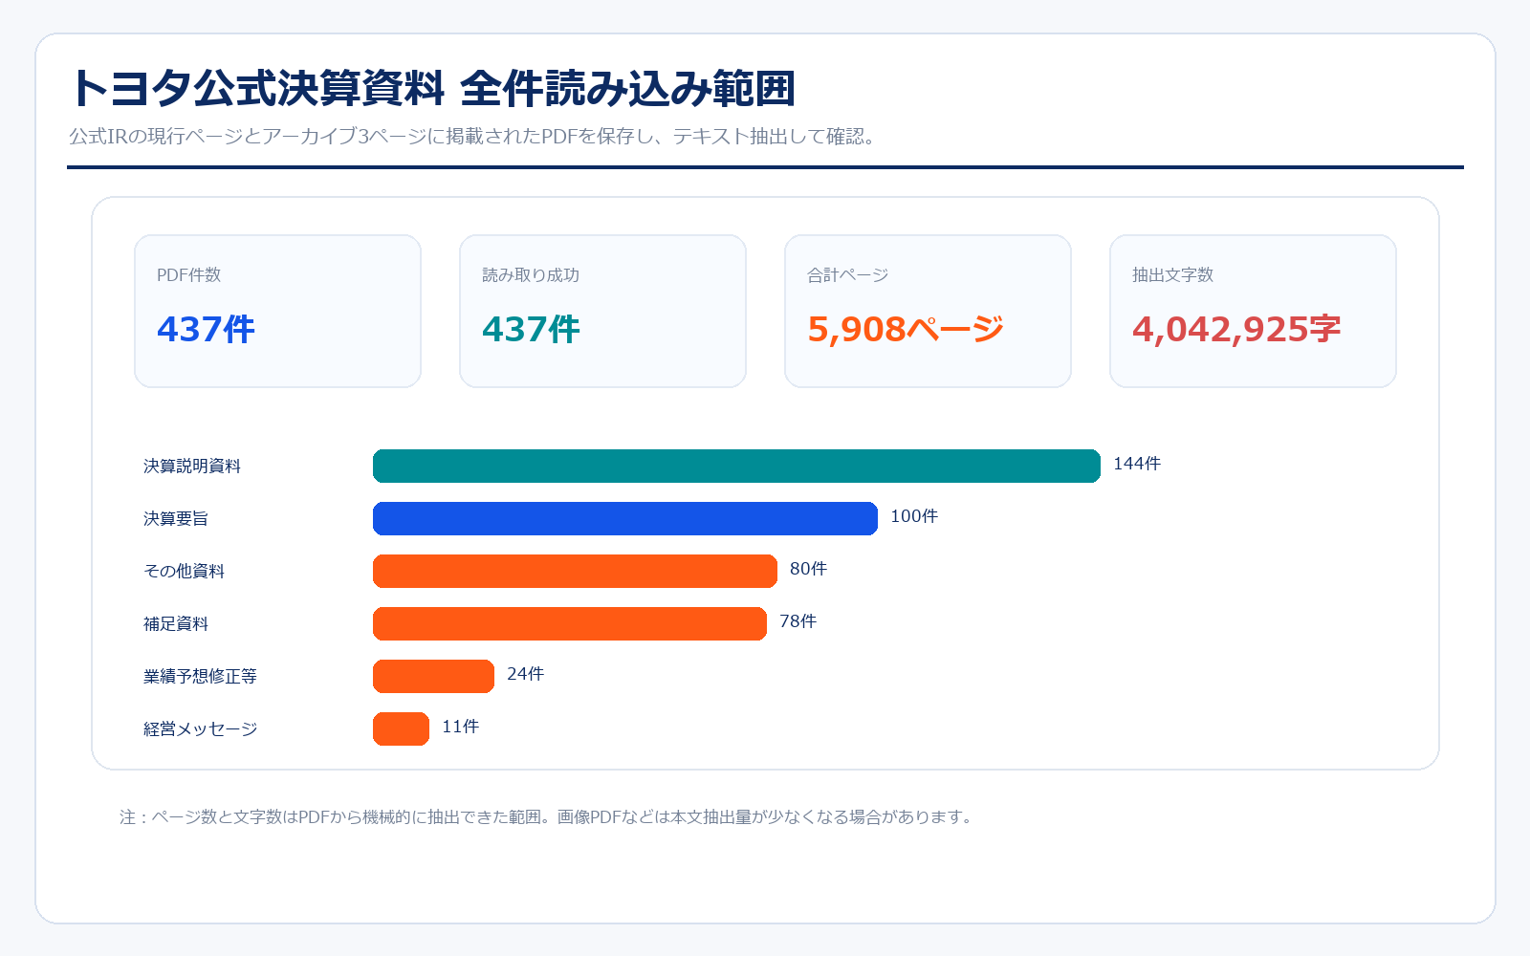This screenshot has height=956, width=1530.
Task: Select the blue 437件 value under PDF件数
Action: tap(206, 330)
